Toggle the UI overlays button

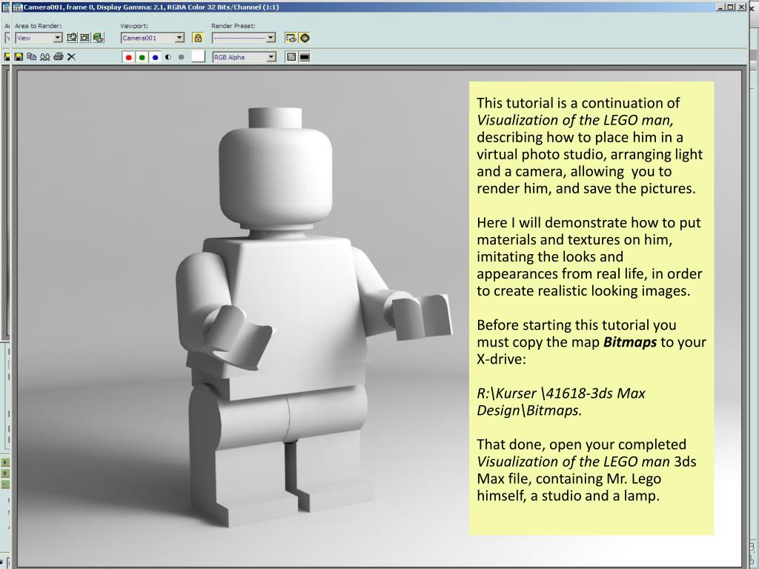pyautogui.click(x=291, y=57)
